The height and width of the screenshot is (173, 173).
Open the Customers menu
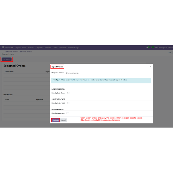click(x=63, y=48)
